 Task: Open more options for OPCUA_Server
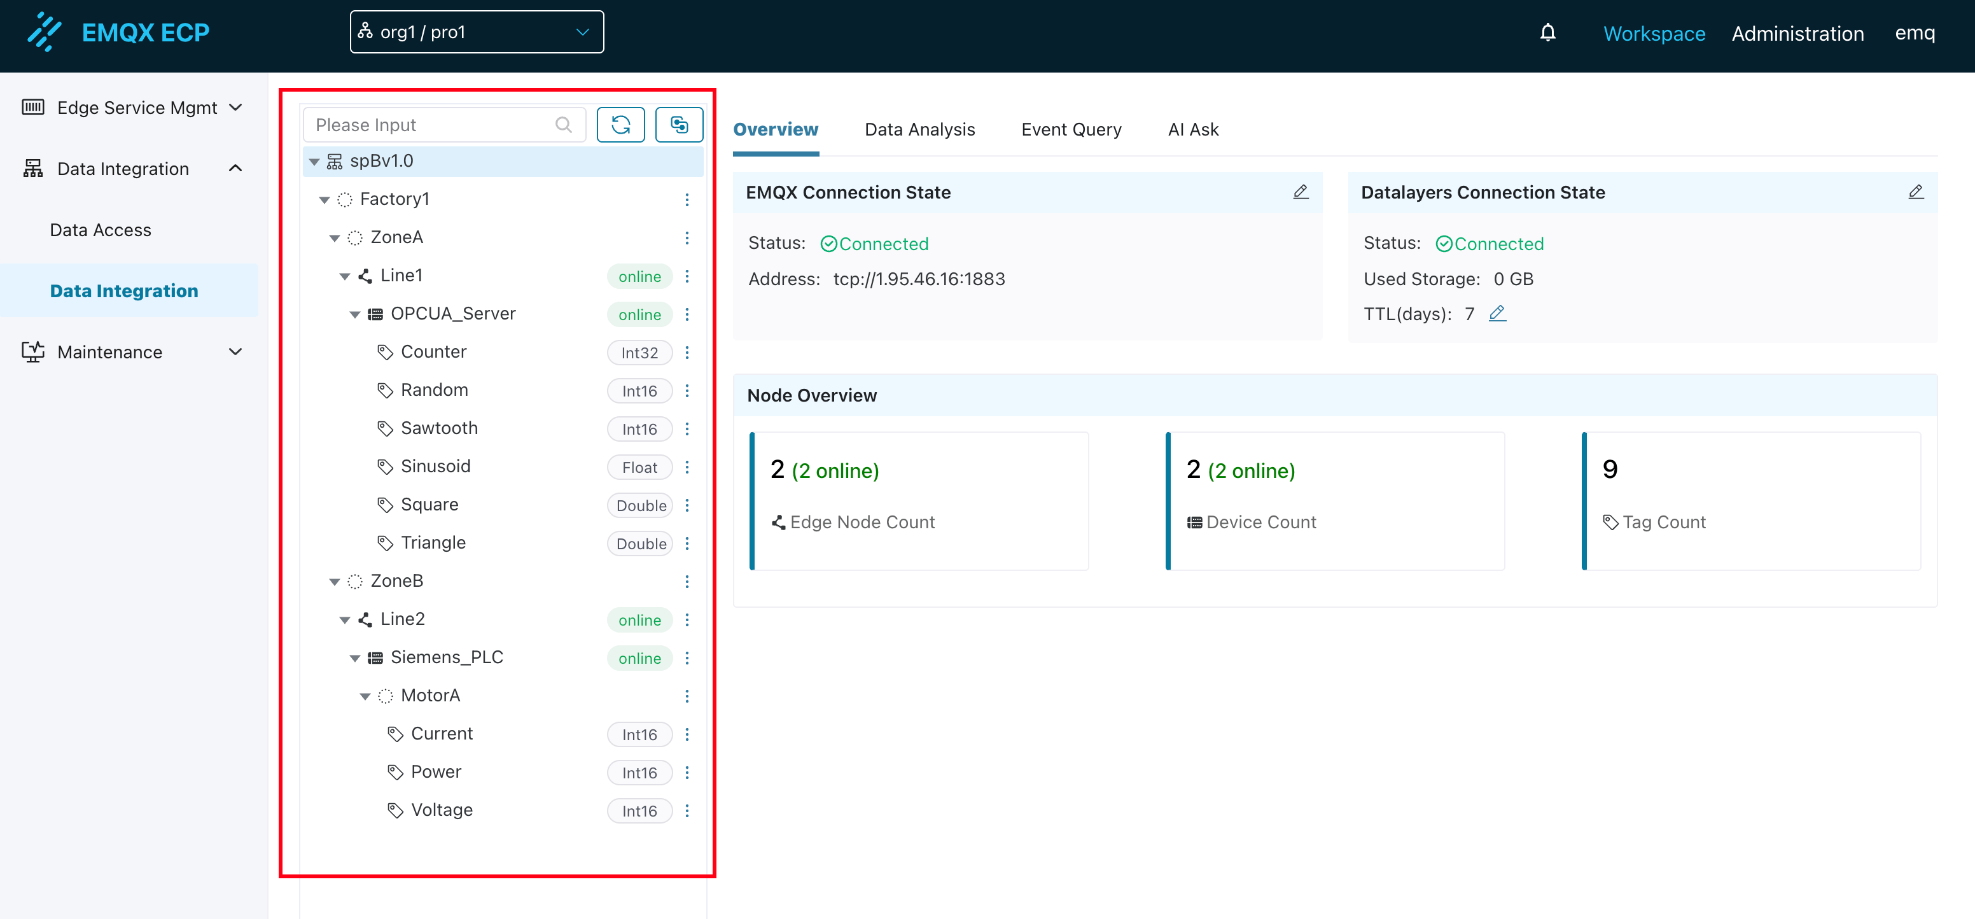687,314
